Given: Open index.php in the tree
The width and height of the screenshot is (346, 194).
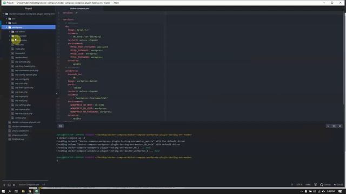Looking at the screenshot, I should [20, 49].
